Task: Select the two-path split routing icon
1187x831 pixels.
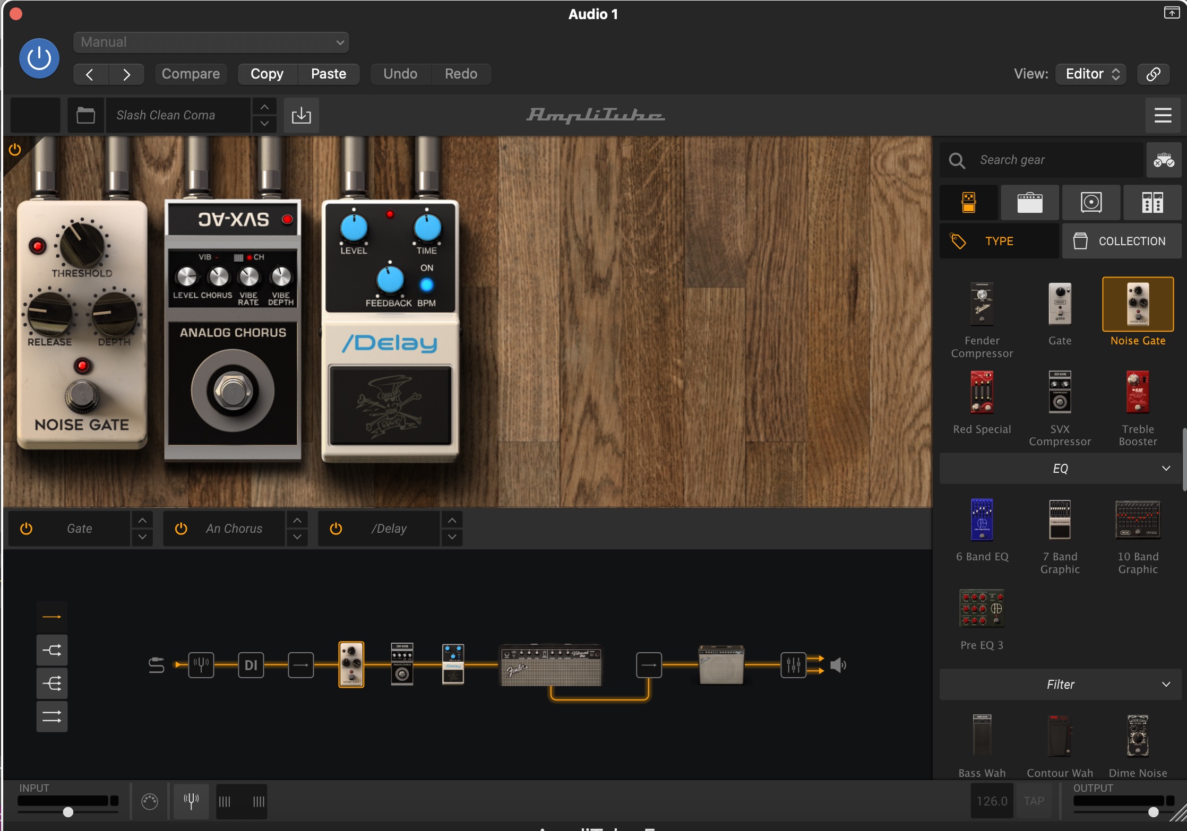Action: 52,650
